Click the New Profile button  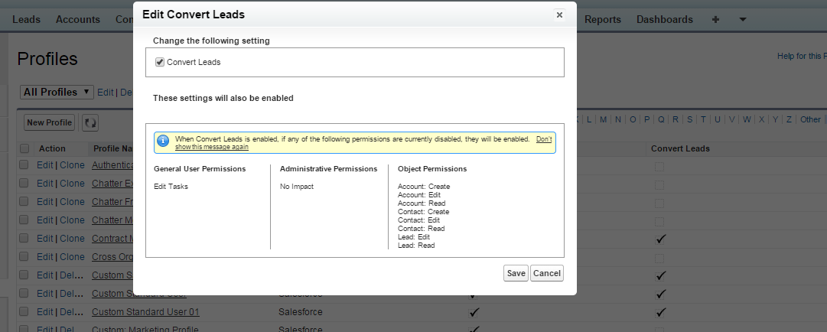(x=49, y=122)
